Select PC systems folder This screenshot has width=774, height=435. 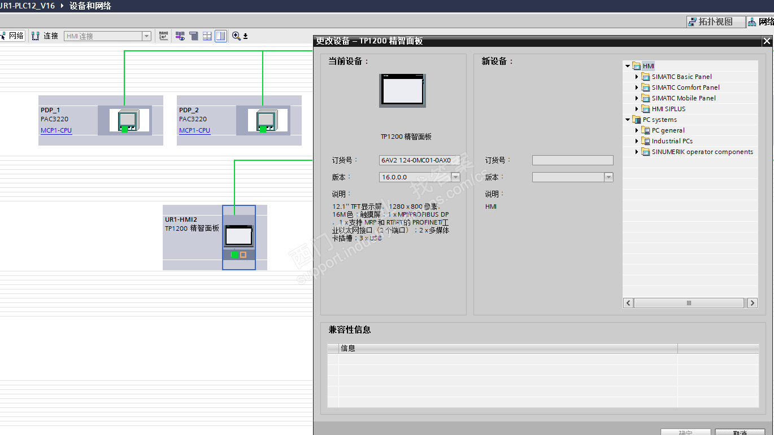coord(654,120)
